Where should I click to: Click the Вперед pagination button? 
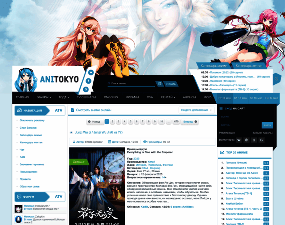190,121
